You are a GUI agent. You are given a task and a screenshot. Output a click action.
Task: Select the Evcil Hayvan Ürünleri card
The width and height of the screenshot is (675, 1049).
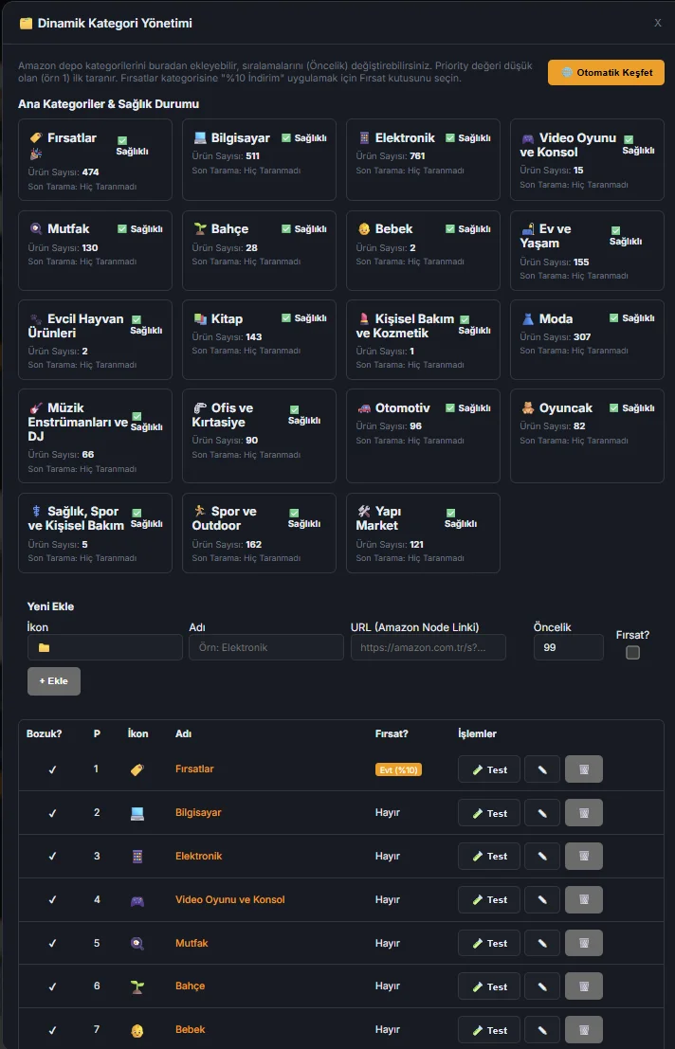pos(95,340)
